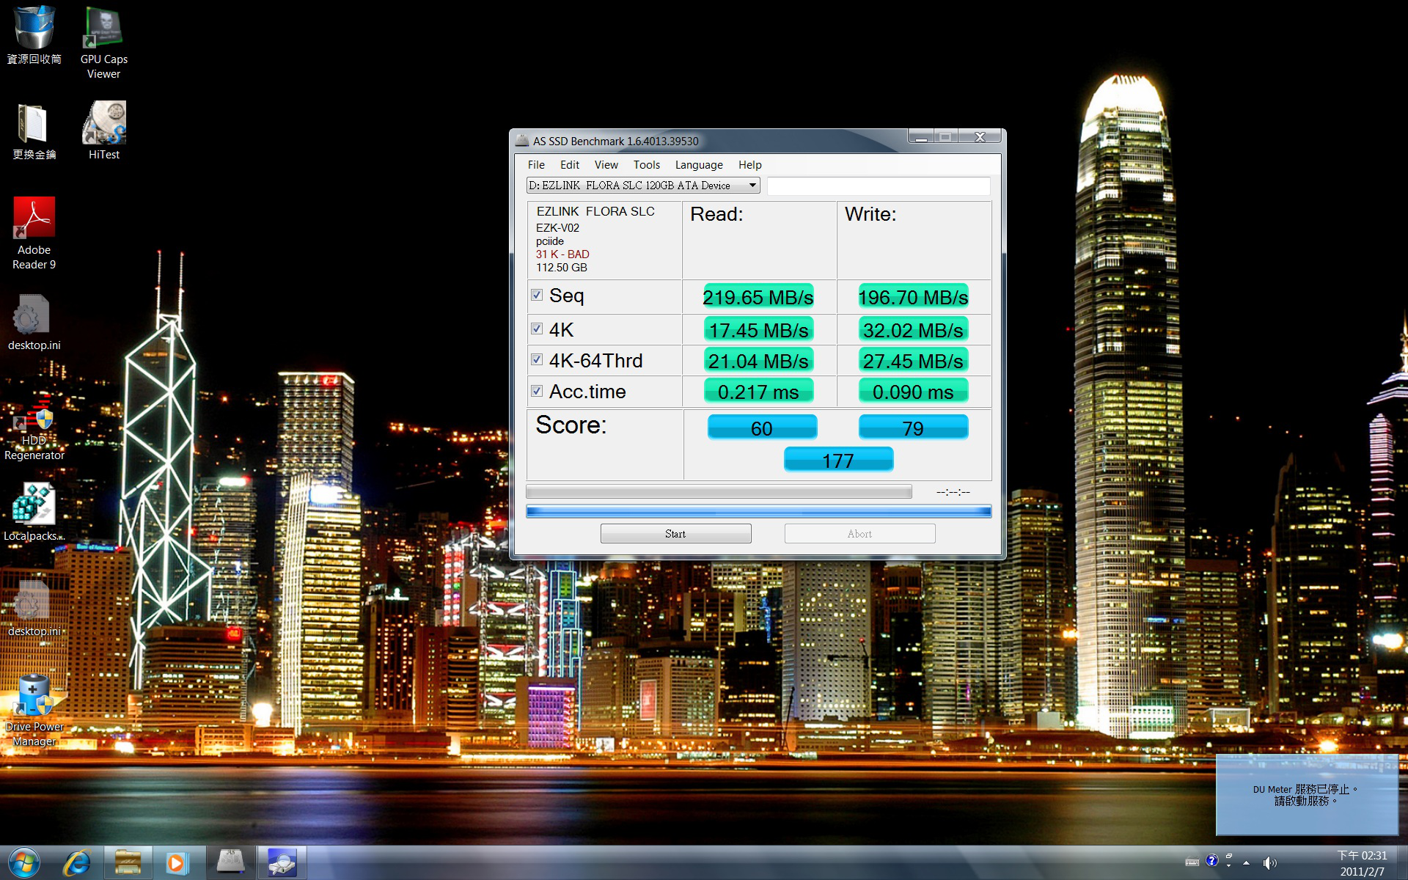The width and height of the screenshot is (1408, 880).
Task: Click 4K-64Thrd write value 27.45 MB/s
Action: click(x=913, y=361)
